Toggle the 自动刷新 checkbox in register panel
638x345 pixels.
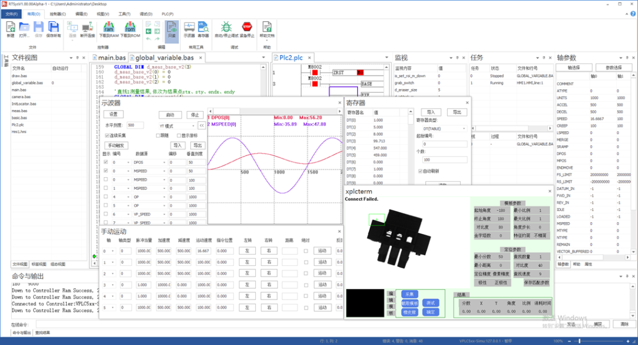[421, 171]
